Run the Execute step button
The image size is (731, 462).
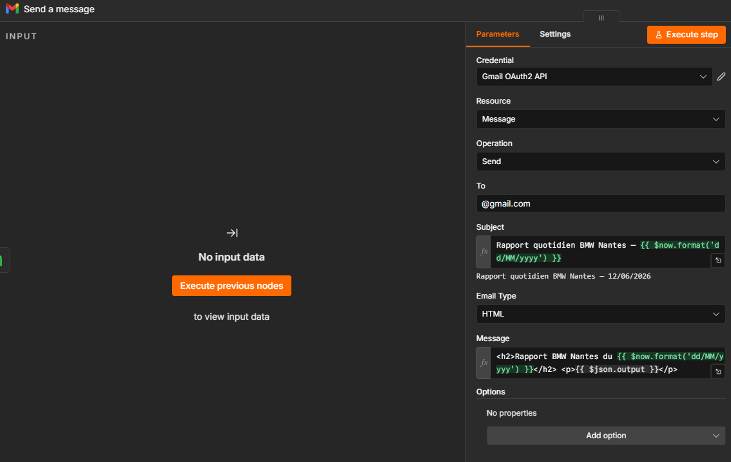point(687,35)
